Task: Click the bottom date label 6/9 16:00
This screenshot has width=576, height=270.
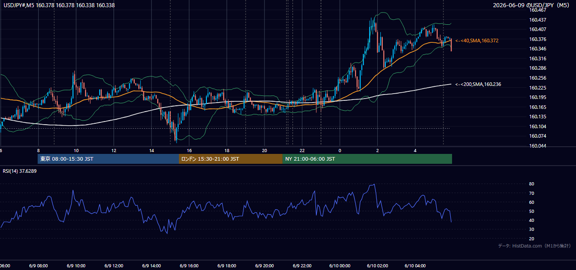Action: pyautogui.click(x=189, y=265)
